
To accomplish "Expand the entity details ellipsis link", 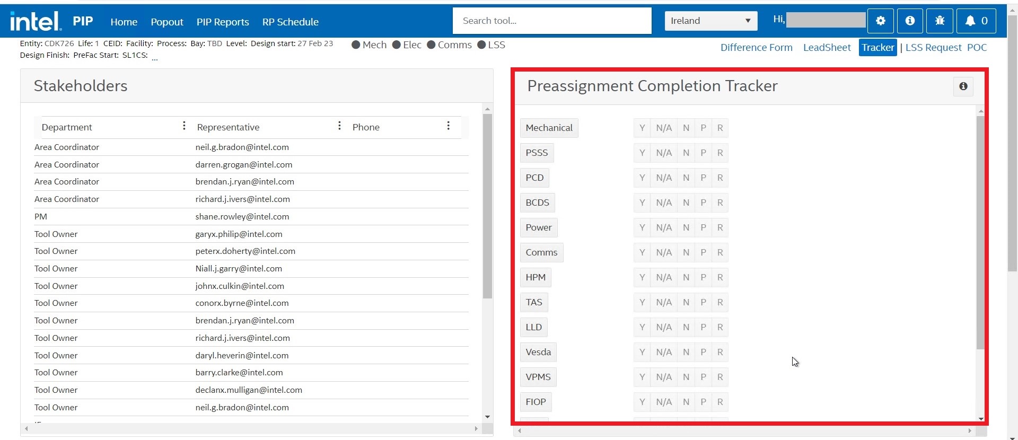I will point(155,57).
